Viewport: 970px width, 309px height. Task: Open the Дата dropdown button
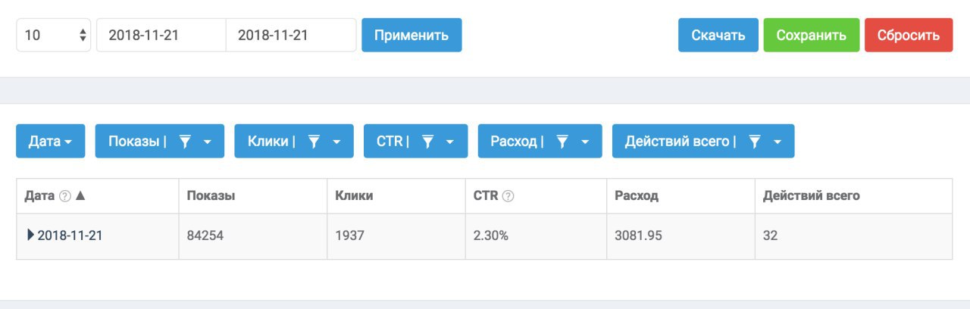[x=51, y=141]
